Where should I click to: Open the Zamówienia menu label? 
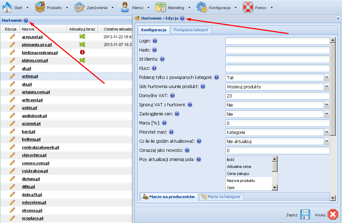point(97,8)
